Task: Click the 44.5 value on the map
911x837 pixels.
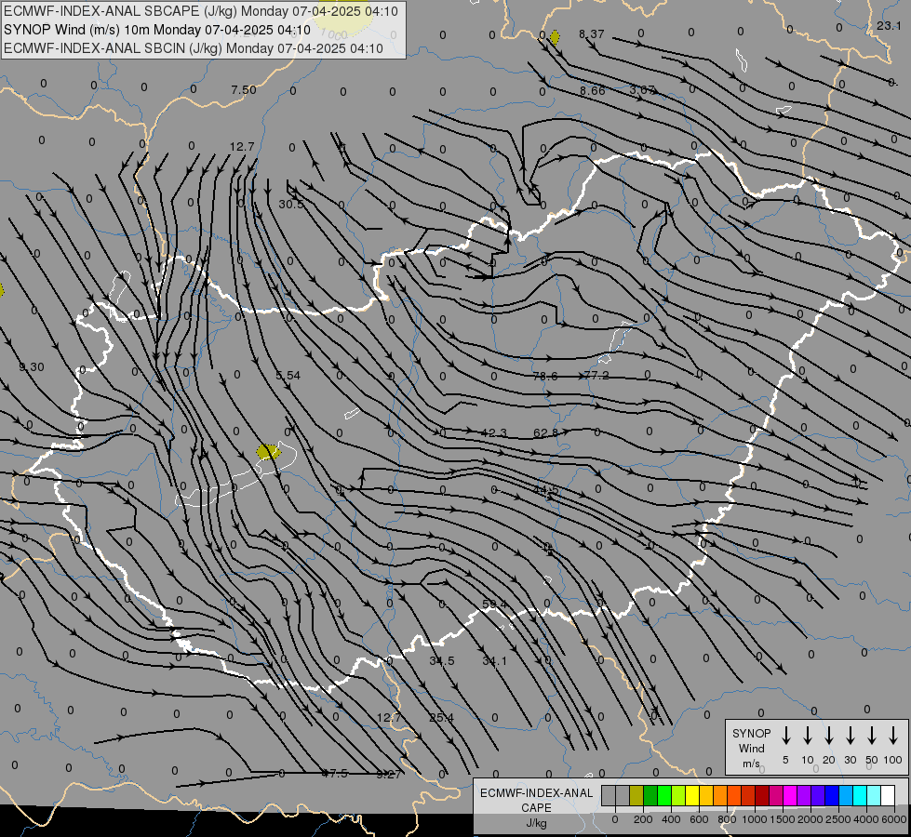Action: tap(546, 490)
